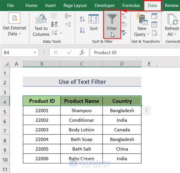Select the Data ribbon tab
180x173 pixels.
[152, 5]
